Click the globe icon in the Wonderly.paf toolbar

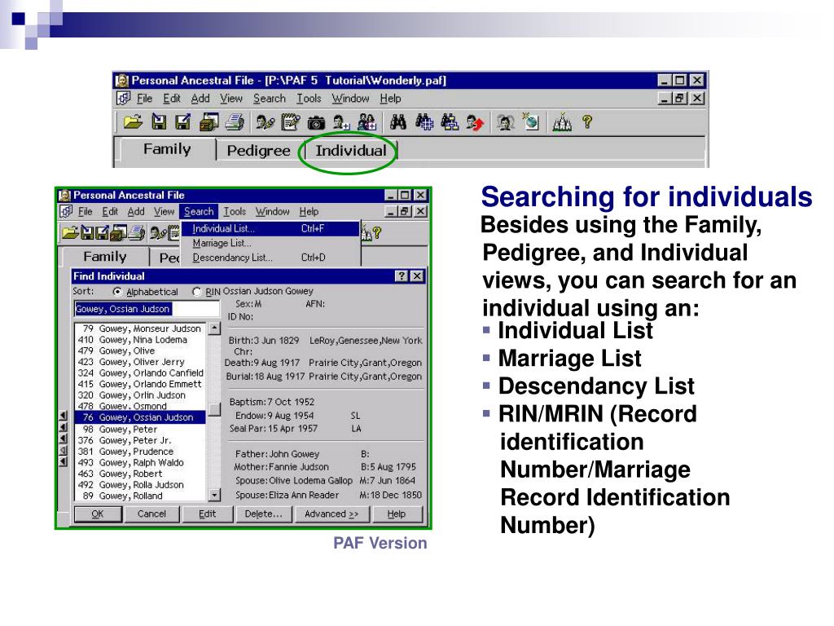tap(530, 122)
